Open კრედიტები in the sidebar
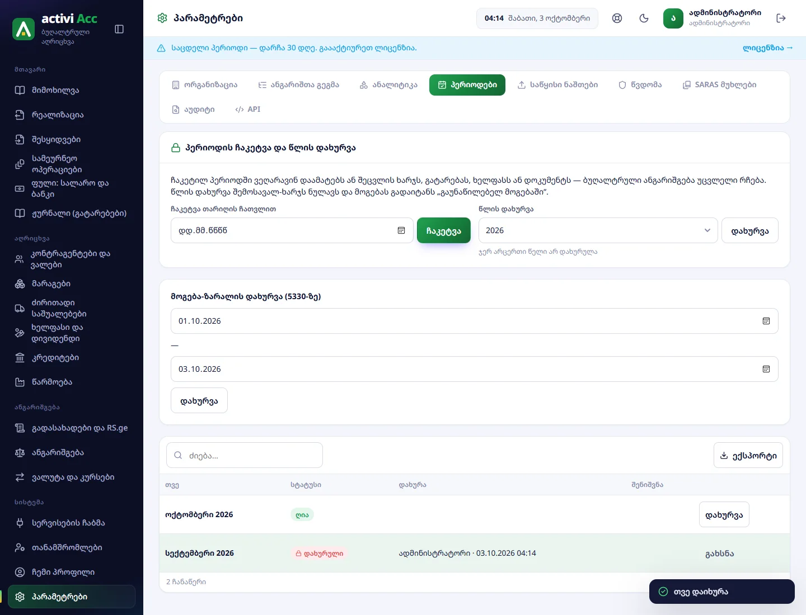Screen dimensions: 806x615 pos(72,357)
